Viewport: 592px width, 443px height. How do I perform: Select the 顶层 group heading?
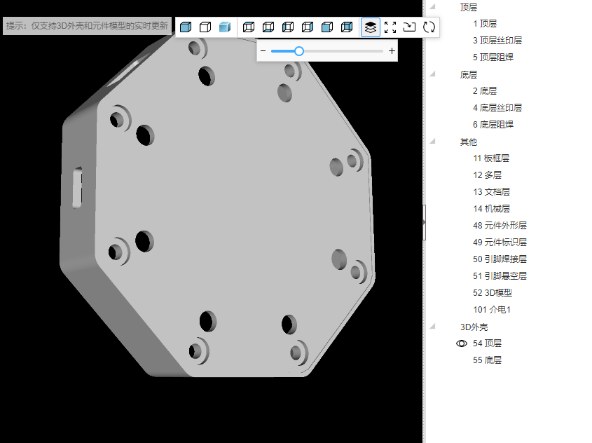point(469,7)
